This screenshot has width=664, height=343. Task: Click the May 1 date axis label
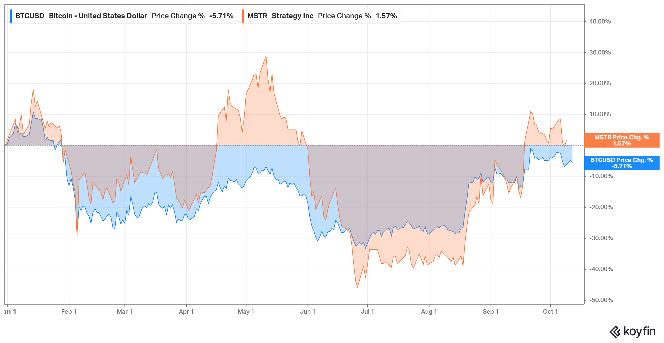click(246, 311)
